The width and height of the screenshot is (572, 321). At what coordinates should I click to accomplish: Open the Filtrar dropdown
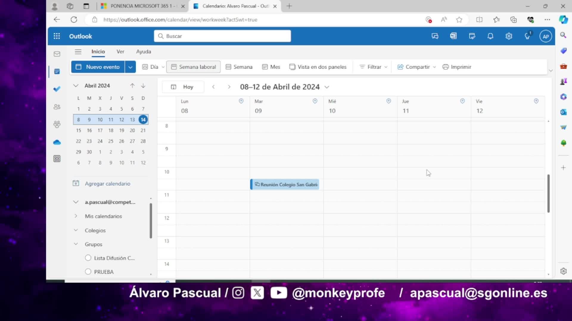(374, 67)
